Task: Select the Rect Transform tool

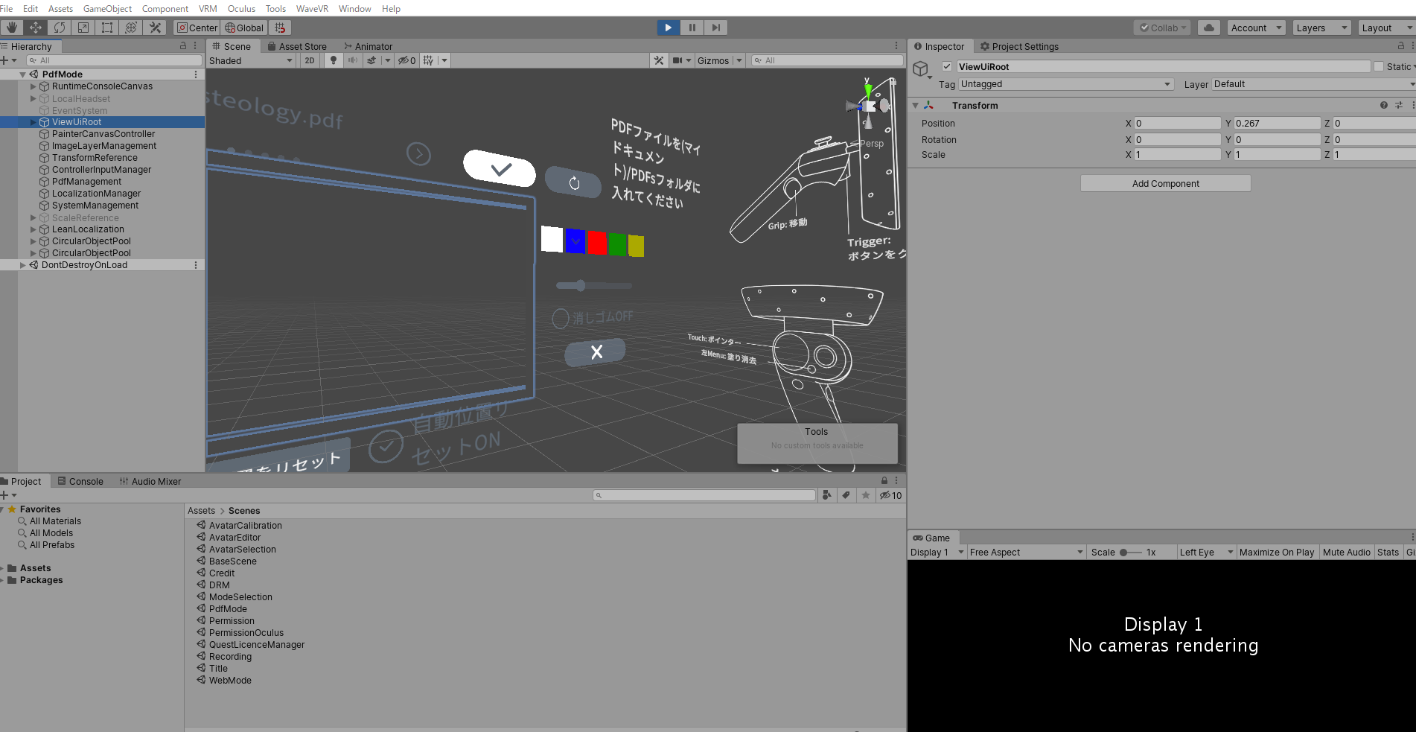Action: point(107,28)
